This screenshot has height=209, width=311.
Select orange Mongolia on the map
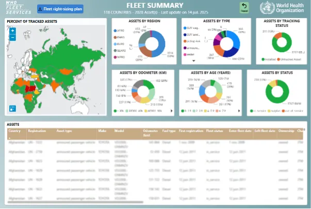click(66, 71)
